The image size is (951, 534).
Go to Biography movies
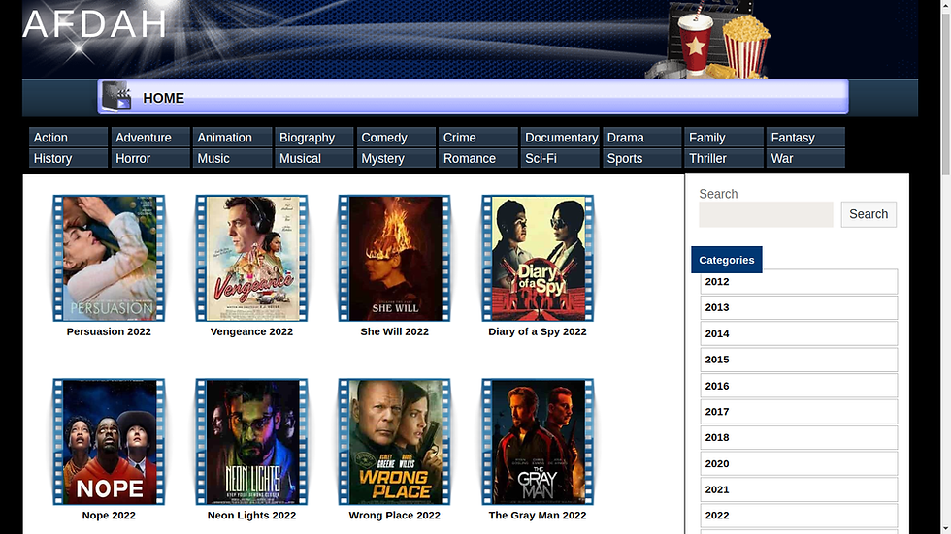click(314, 138)
